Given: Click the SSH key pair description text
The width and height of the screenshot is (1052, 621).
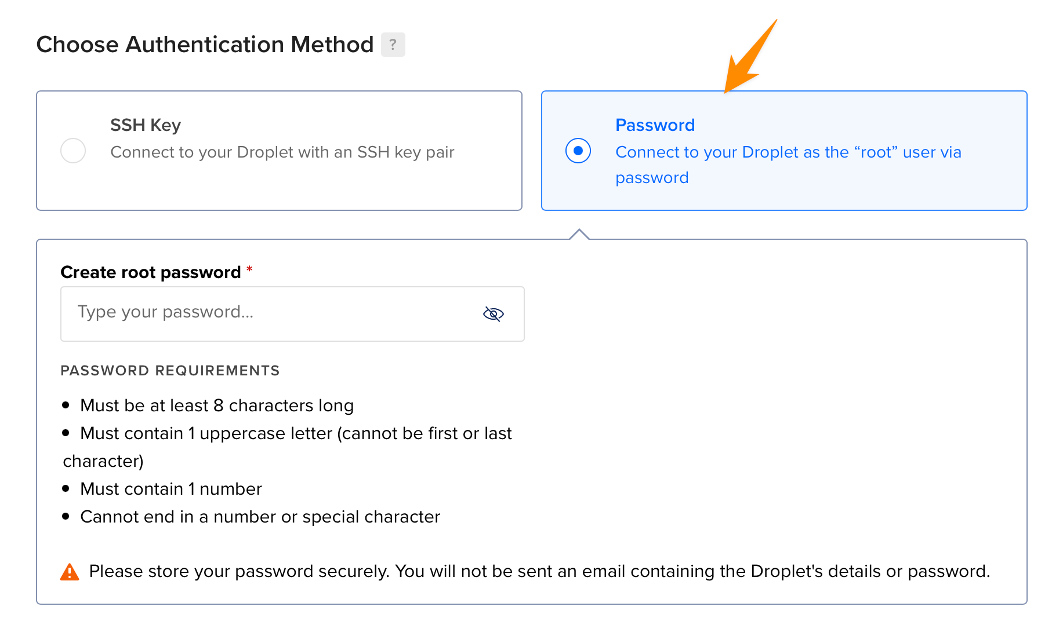Looking at the screenshot, I should click(282, 152).
